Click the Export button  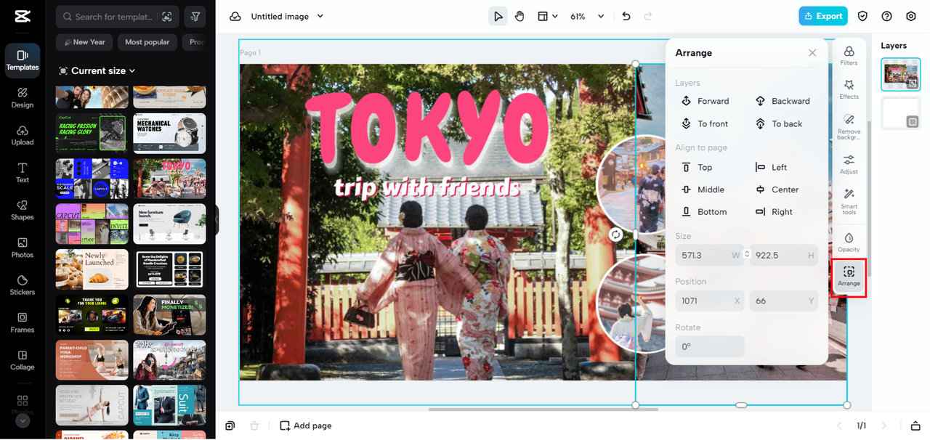823,16
